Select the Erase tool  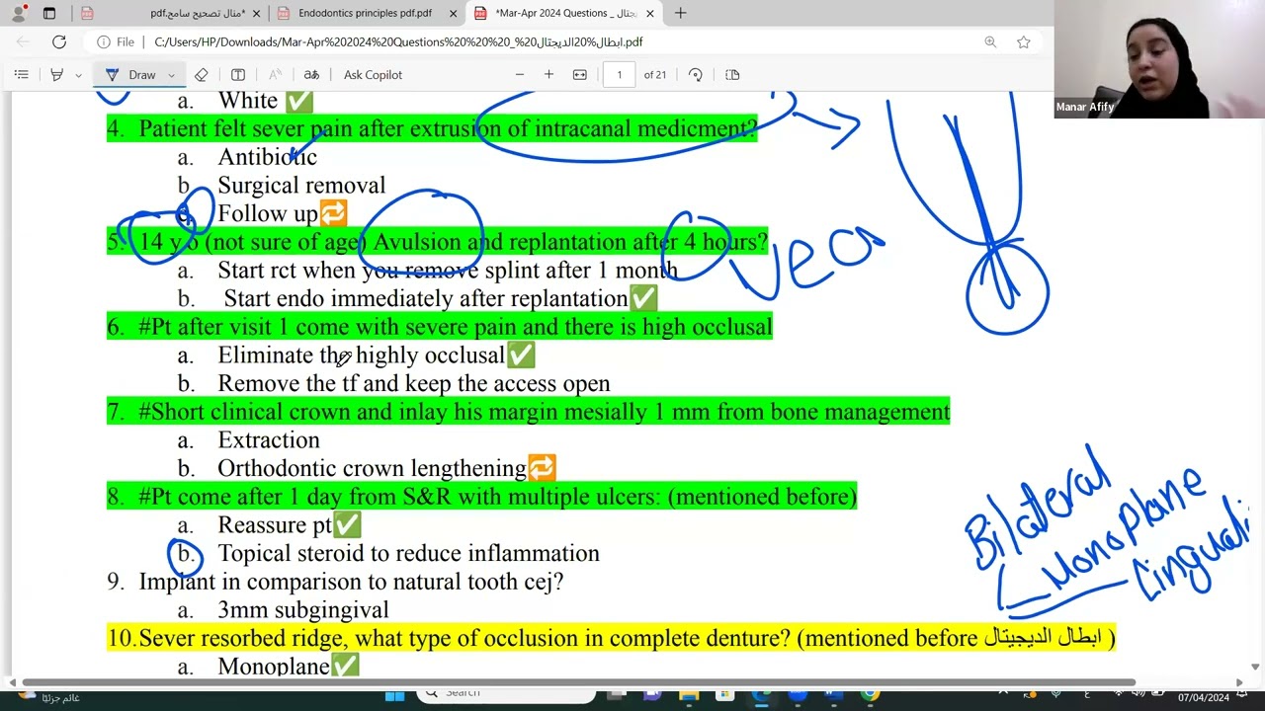(x=201, y=75)
